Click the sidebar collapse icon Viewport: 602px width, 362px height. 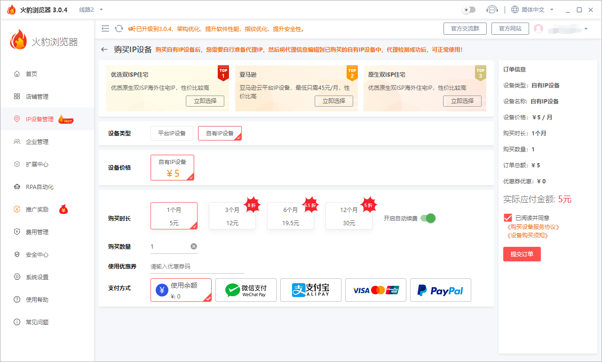tap(105, 29)
